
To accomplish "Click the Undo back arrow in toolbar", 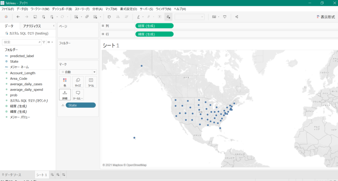I will coord(18,17).
